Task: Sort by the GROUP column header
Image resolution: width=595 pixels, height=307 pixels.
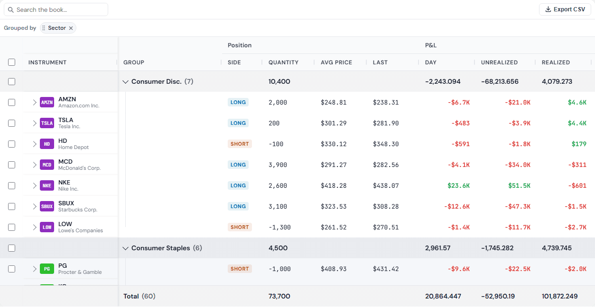Action: 134,62
